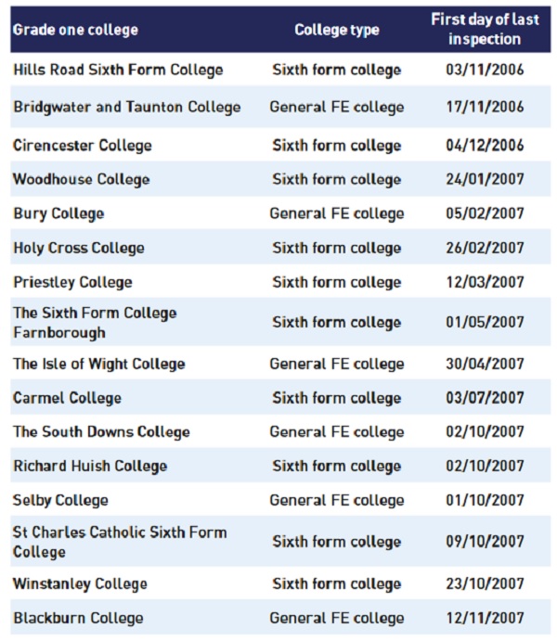Select Woodhouse College entry
Screen dimensions: 557x641
(x=81, y=180)
